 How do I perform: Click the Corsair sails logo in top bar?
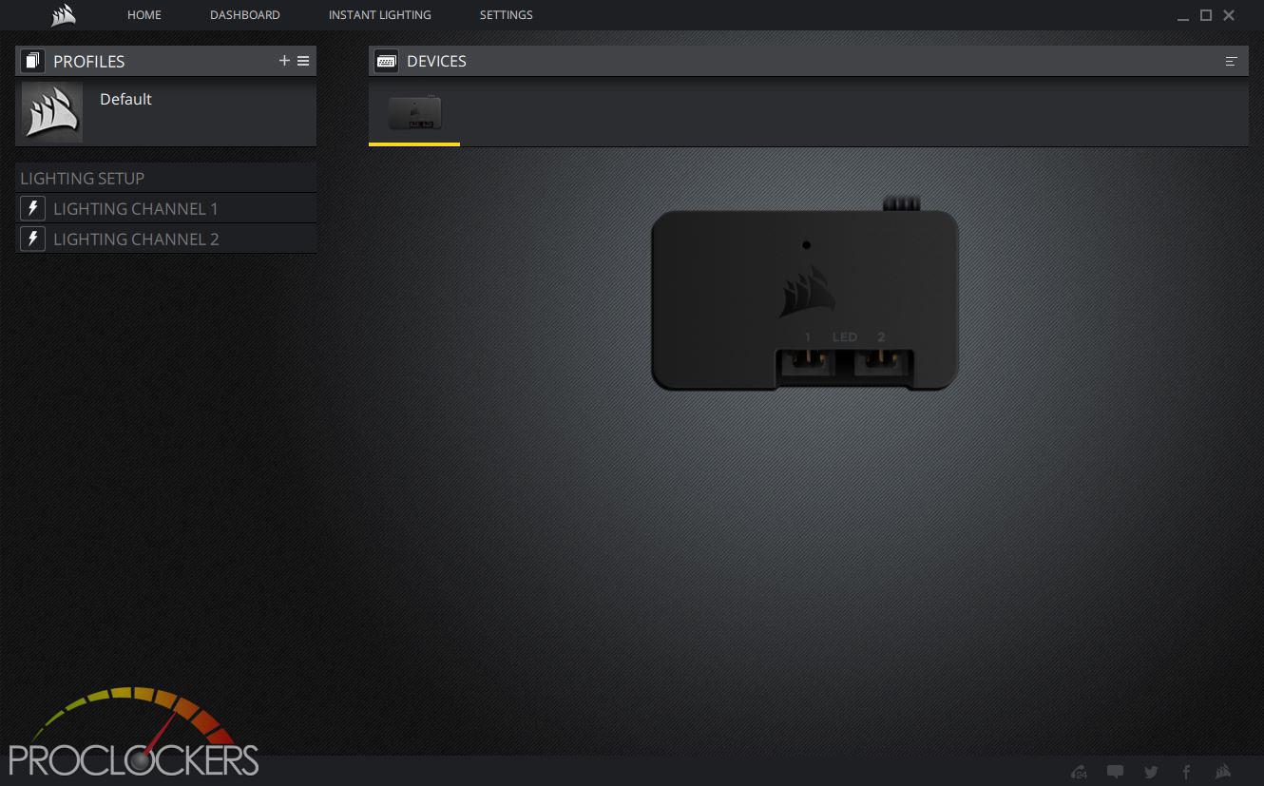coord(63,15)
